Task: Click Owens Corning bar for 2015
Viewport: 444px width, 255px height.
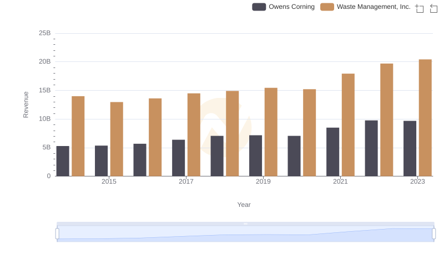Action: click(102, 161)
